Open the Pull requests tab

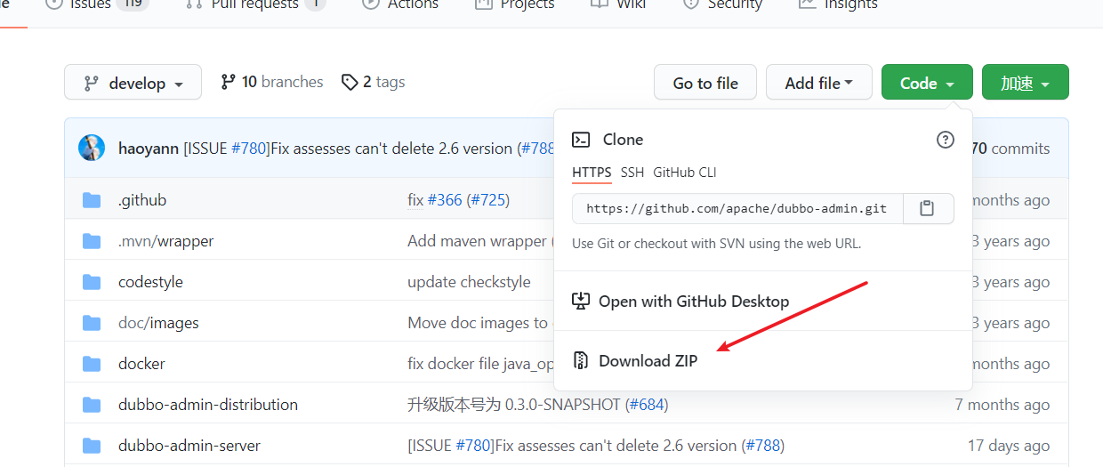click(255, 4)
